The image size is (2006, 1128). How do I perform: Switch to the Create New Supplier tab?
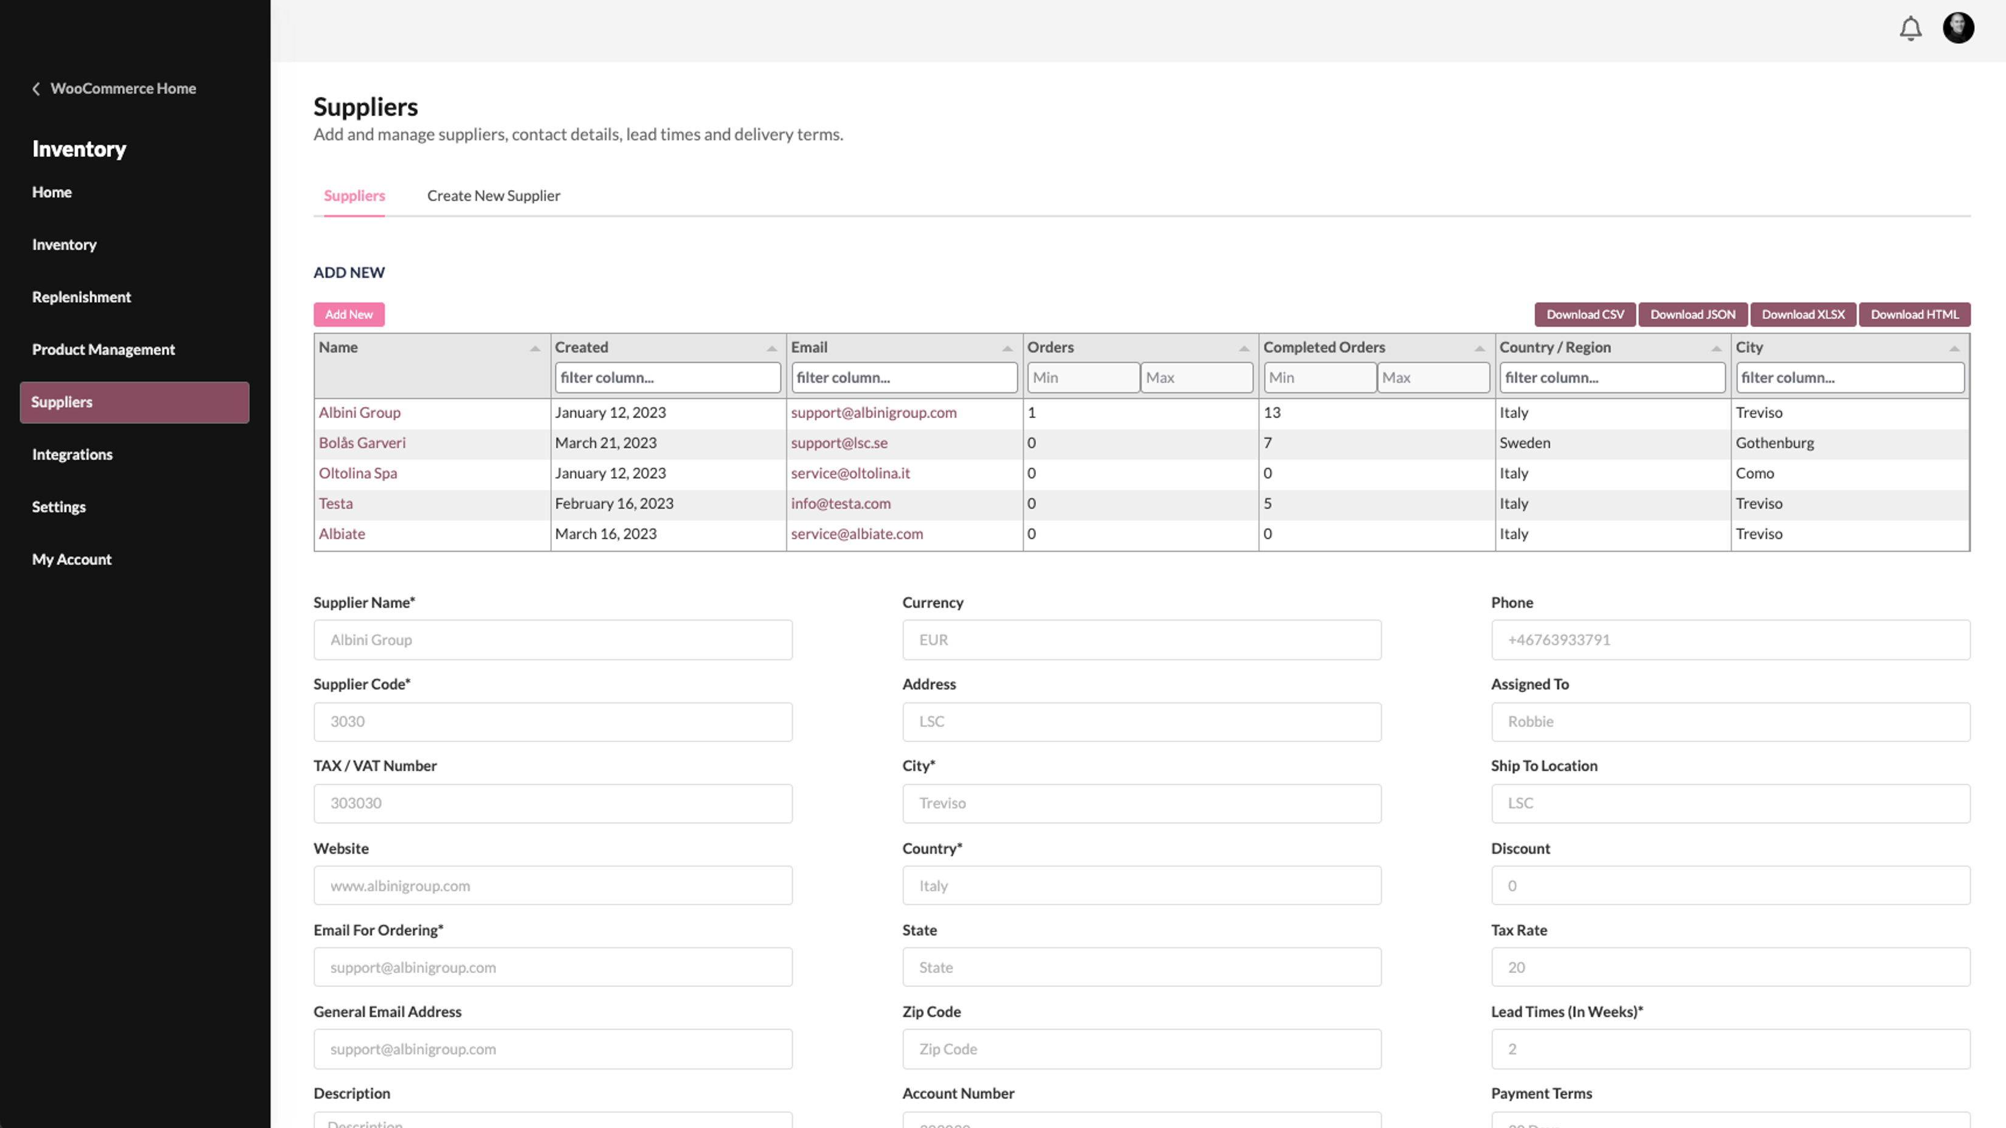click(x=493, y=196)
